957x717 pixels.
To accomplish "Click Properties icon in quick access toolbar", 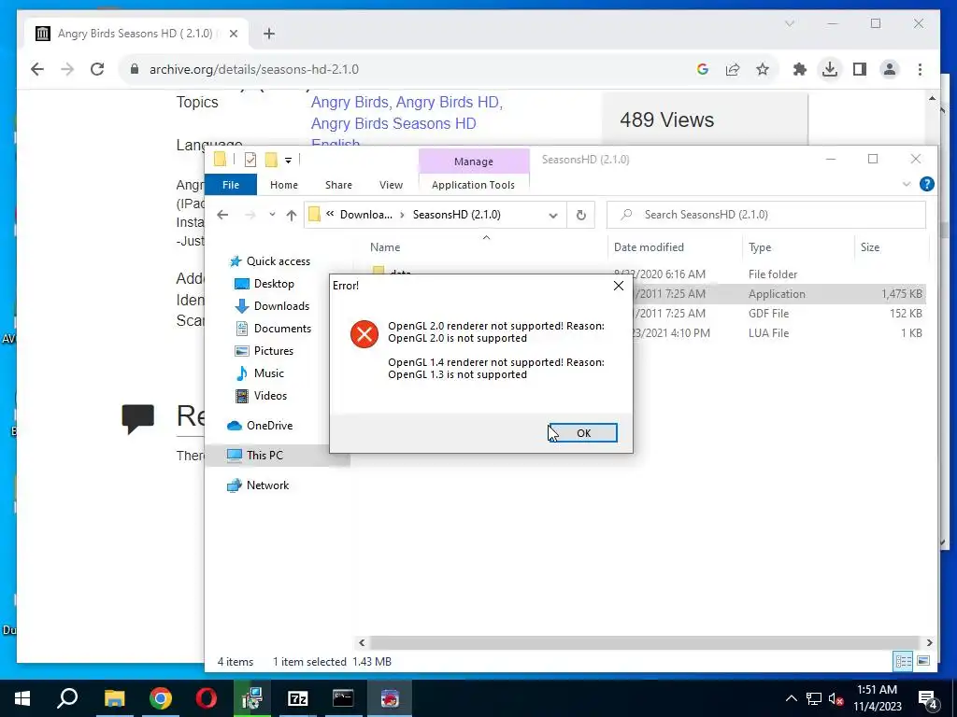I will point(250,160).
